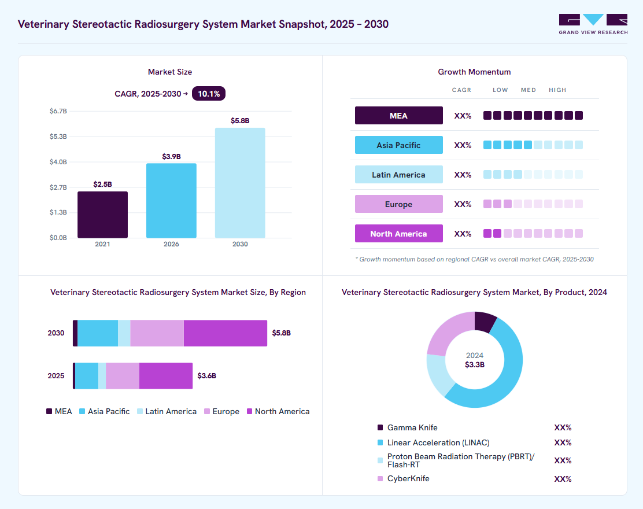Click the HIGH column header
643x509 pixels.
tap(557, 90)
